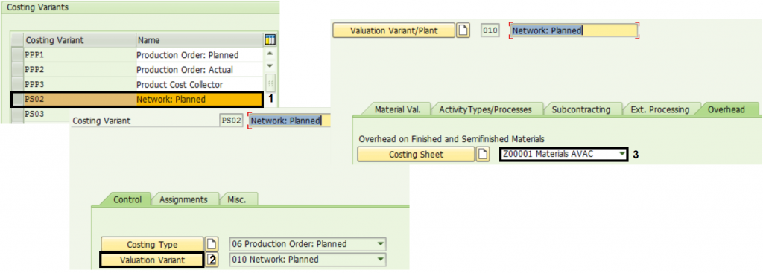Click Product Cost Collector name cell
Viewport: 763px width, 273px height.
200,84
